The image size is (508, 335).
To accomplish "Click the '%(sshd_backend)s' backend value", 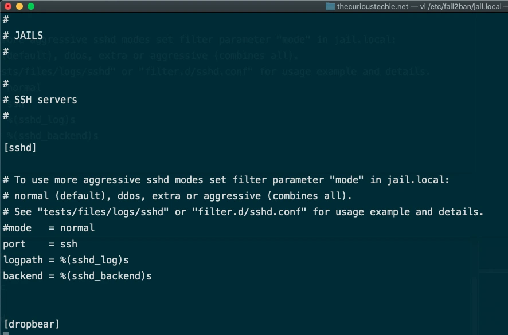I will coord(105,276).
